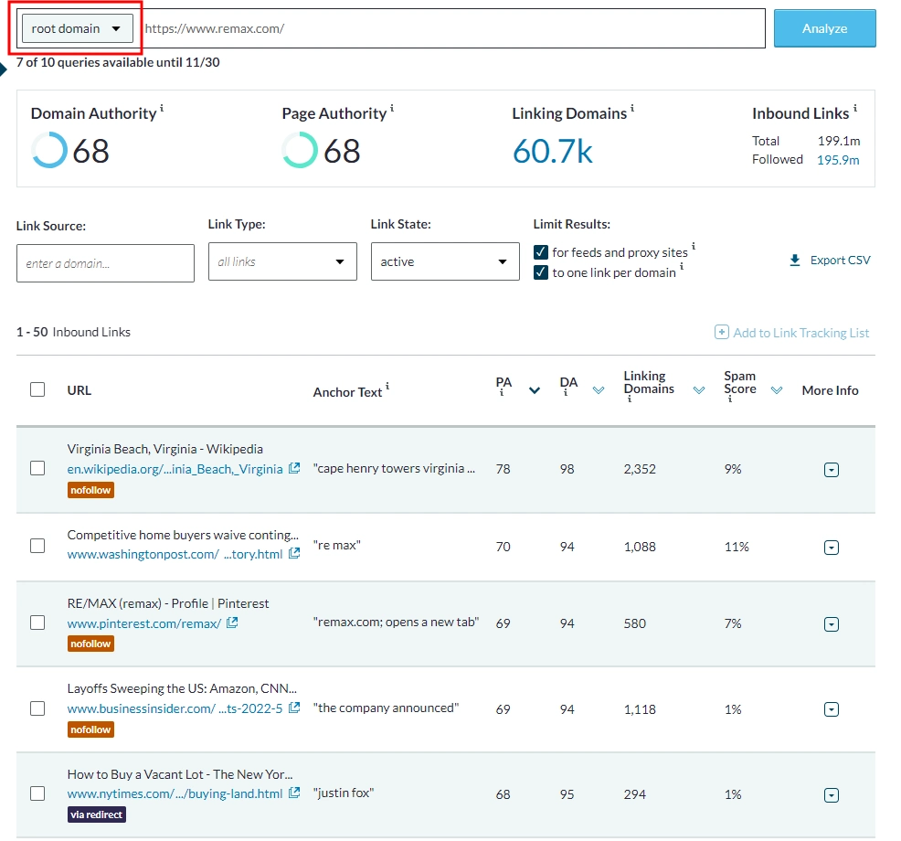Click nofollow tag on Wikipedia row
Screen dimensions: 901x841
point(90,490)
